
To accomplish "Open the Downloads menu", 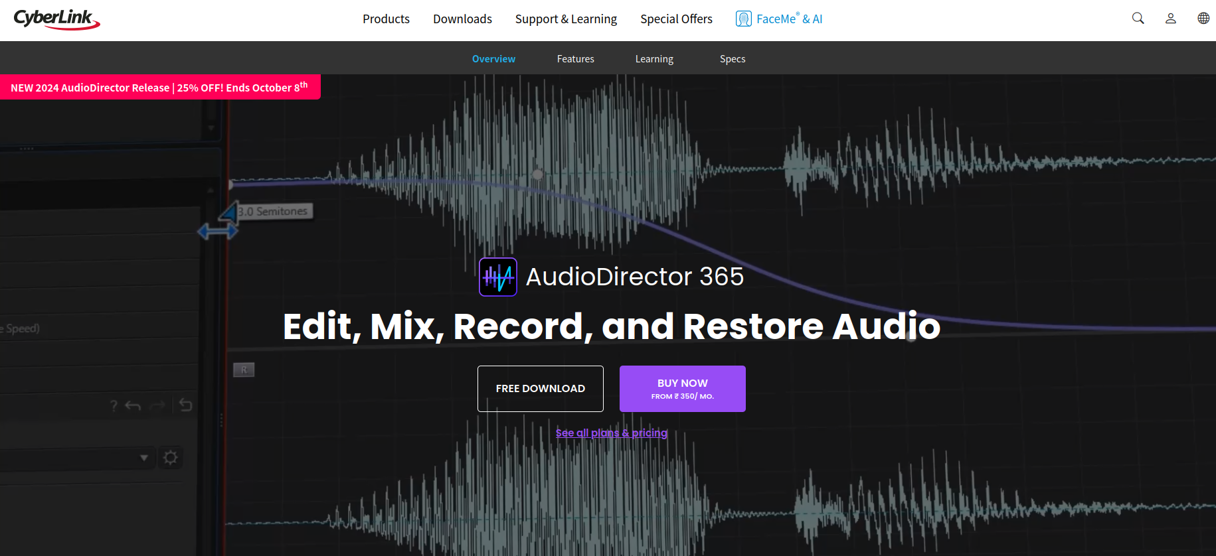I will pos(462,19).
